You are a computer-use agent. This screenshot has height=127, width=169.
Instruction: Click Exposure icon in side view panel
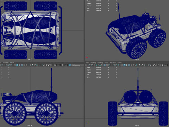tap(162, 65)
